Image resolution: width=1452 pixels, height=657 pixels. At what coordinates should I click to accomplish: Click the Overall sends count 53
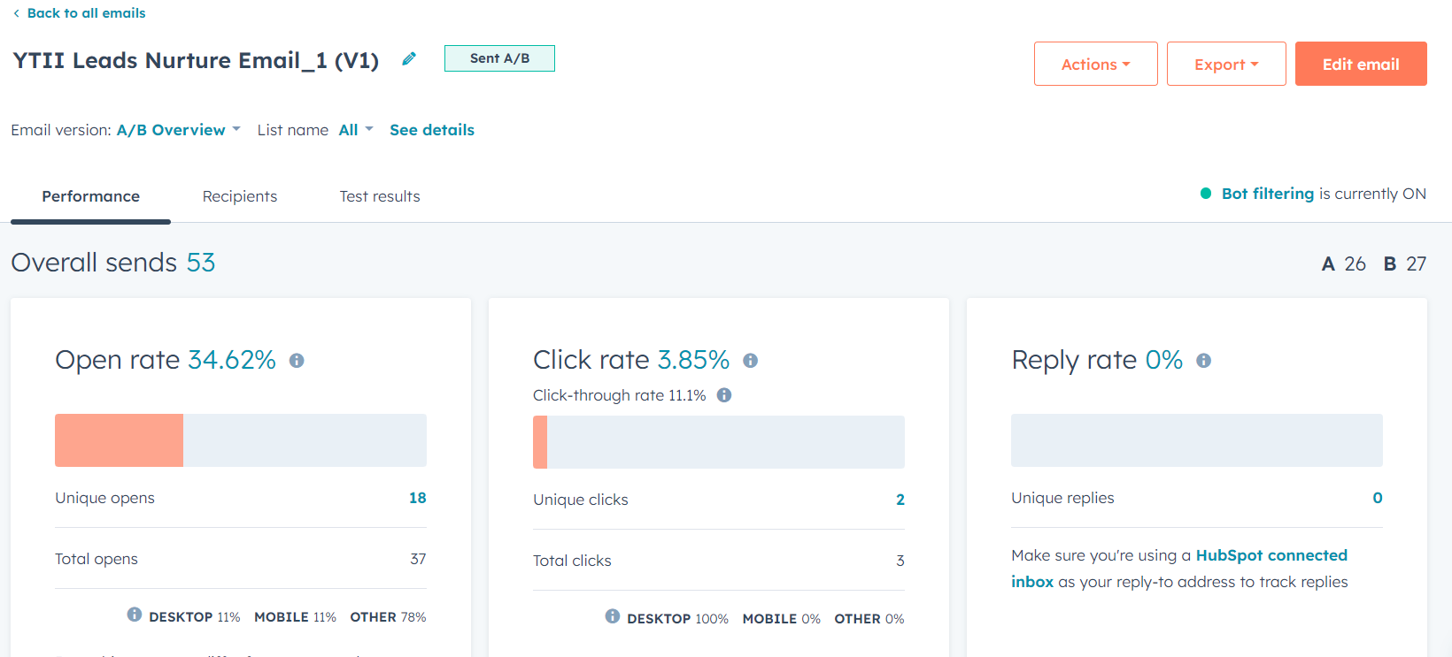pos(201,263)
